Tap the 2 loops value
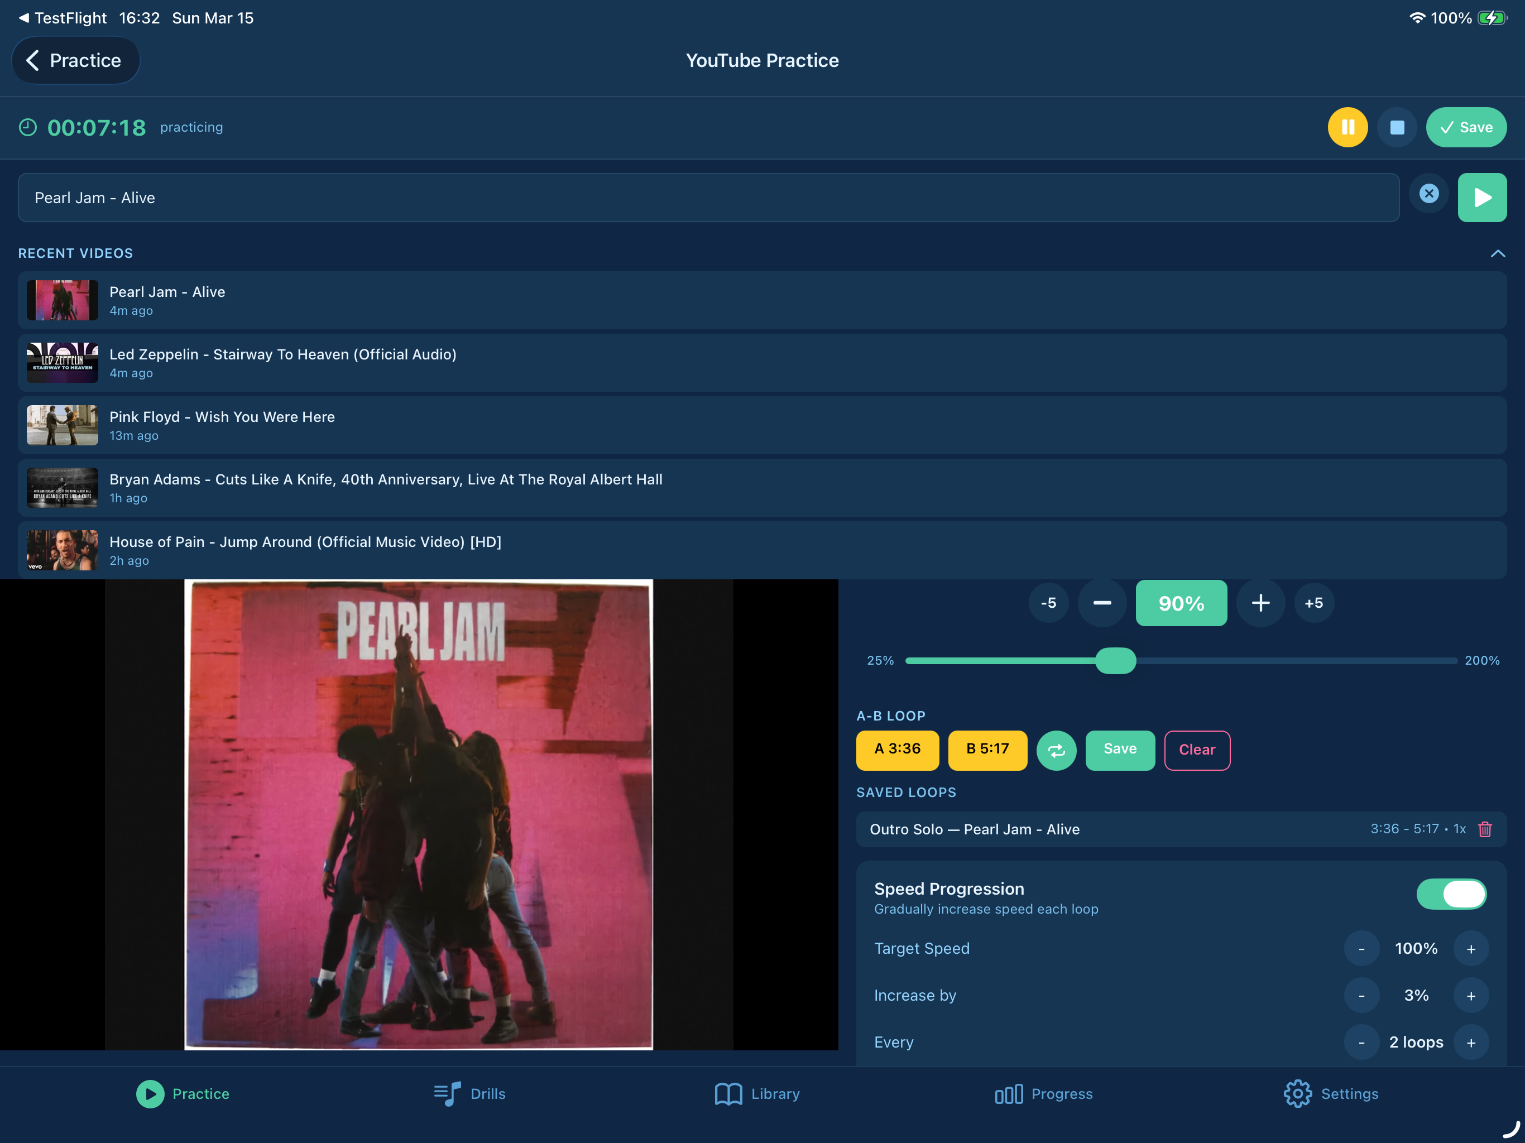This screenshot has width=1525, height=1143. pos(1416,1043)
